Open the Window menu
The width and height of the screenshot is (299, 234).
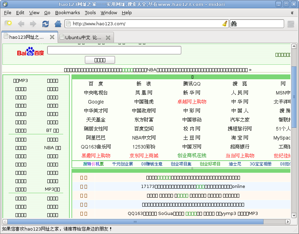109,12
